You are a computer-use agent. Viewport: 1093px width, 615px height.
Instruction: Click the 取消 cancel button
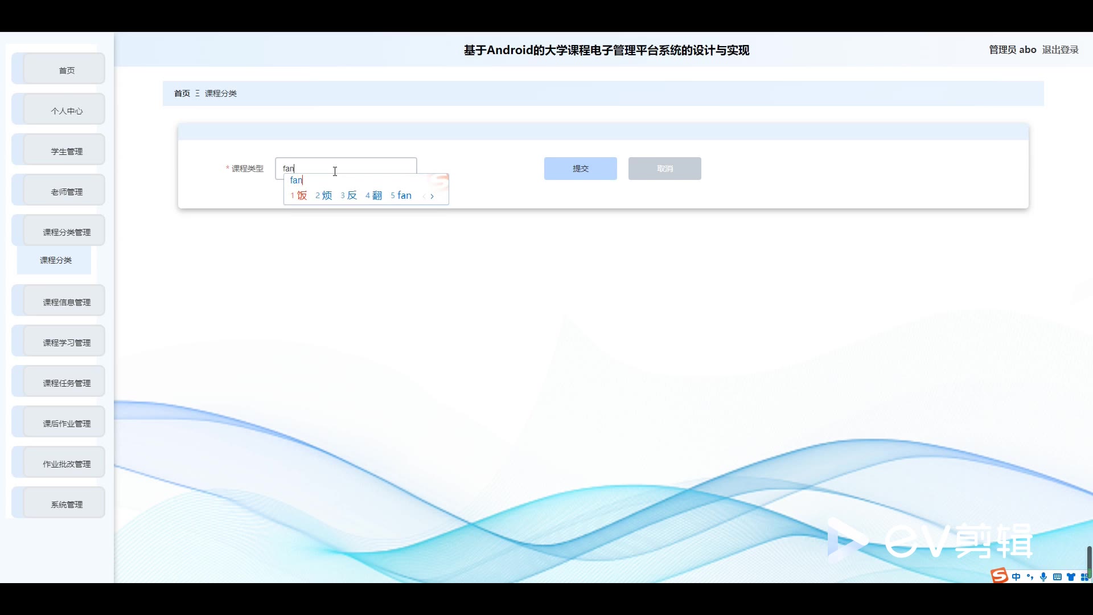coord(664,169)
